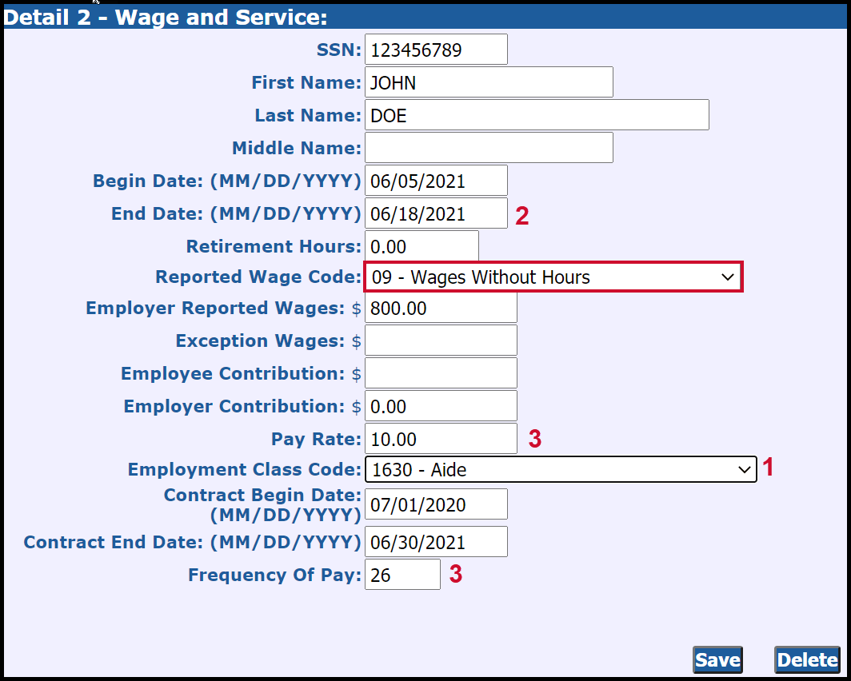This screenshot has width=851, height=681.
Task: Select the Employee Contribution field
Action: click(441, 372)
